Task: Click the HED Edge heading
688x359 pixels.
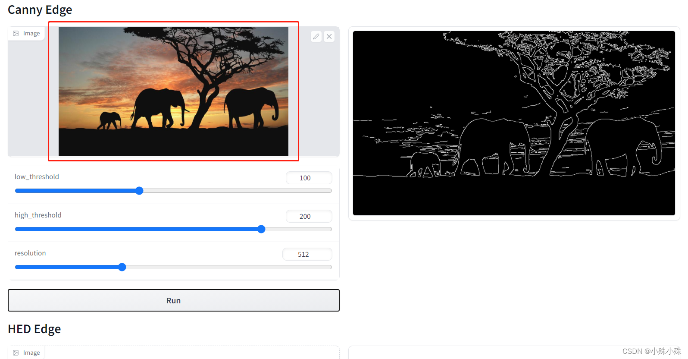Action: pyautogui.click(x=34, y=329)
